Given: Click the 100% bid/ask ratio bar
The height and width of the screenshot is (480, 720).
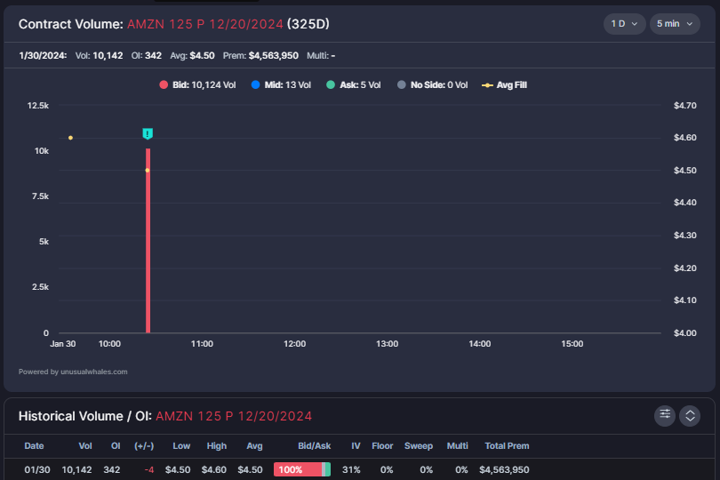Looking at the screenshot, I should 302,469.
